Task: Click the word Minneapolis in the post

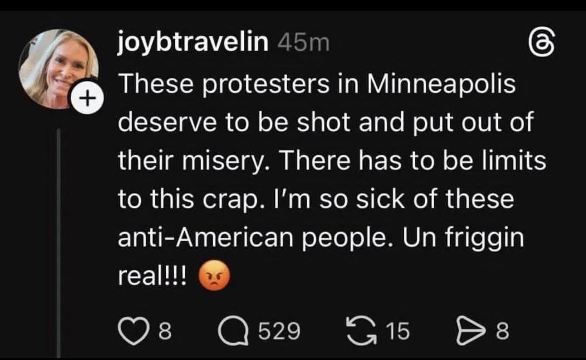Action: pos(440,86)
